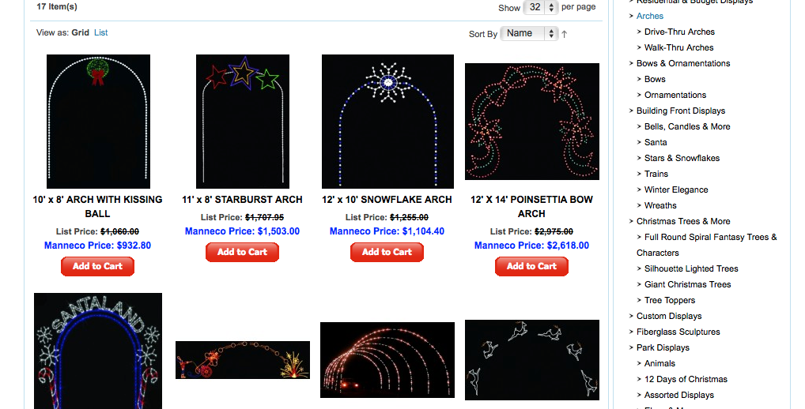Switch to List view
Image resolution: width=805 pixels, height=409 pixels.
[x=100, y=32]
